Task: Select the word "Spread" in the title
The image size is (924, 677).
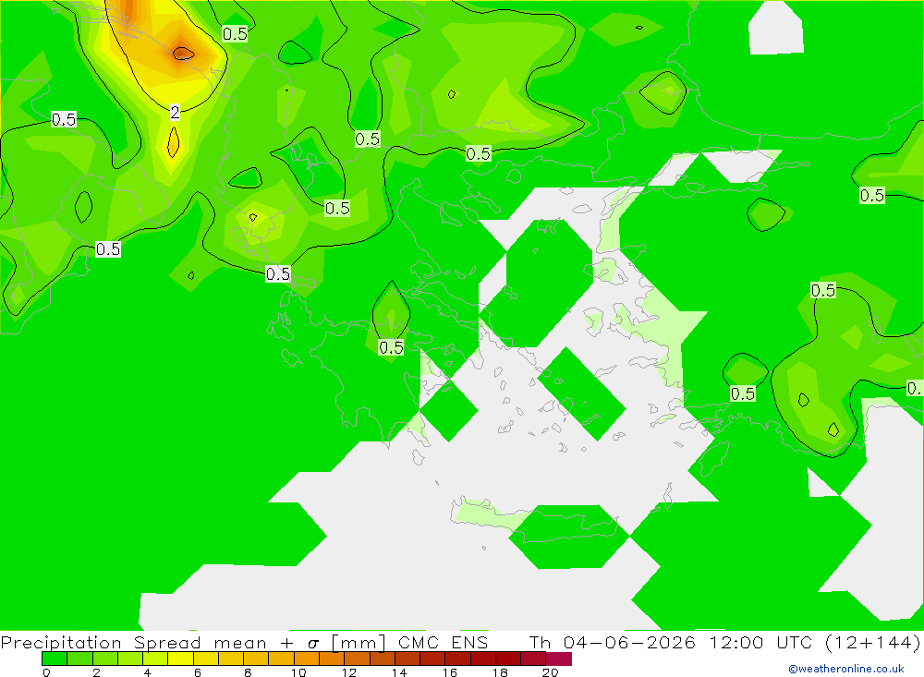Action: point(167,642)
